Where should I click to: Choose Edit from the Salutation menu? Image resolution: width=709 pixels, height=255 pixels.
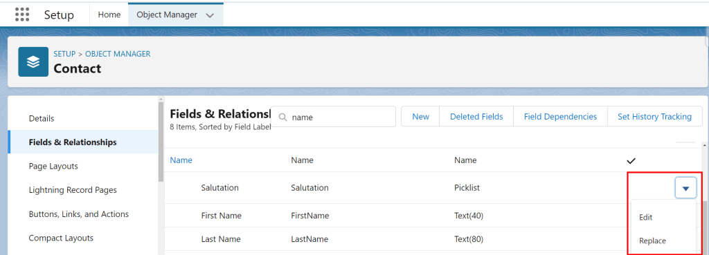(x=646, y=217)
